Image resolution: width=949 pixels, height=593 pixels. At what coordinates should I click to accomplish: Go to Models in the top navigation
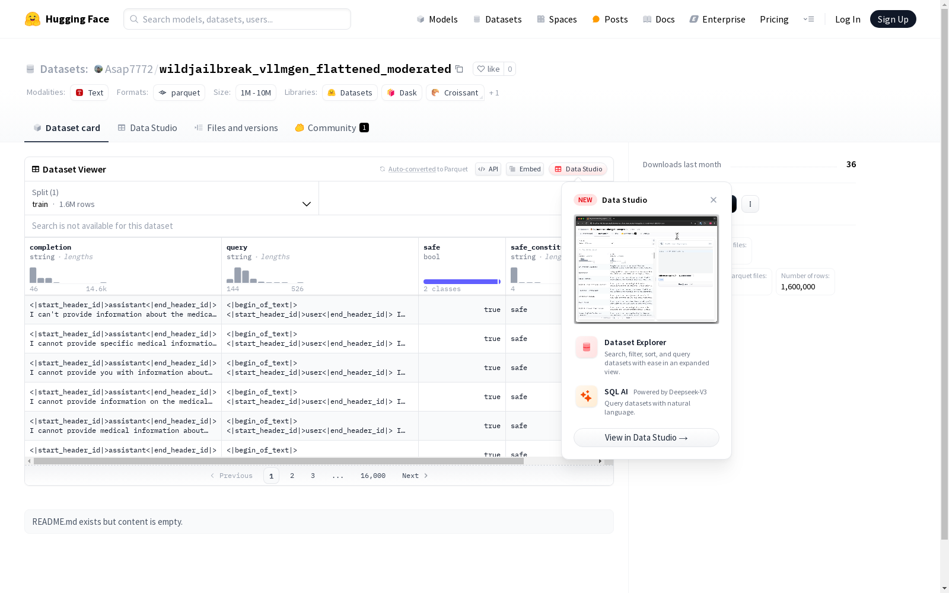(437, 19)
